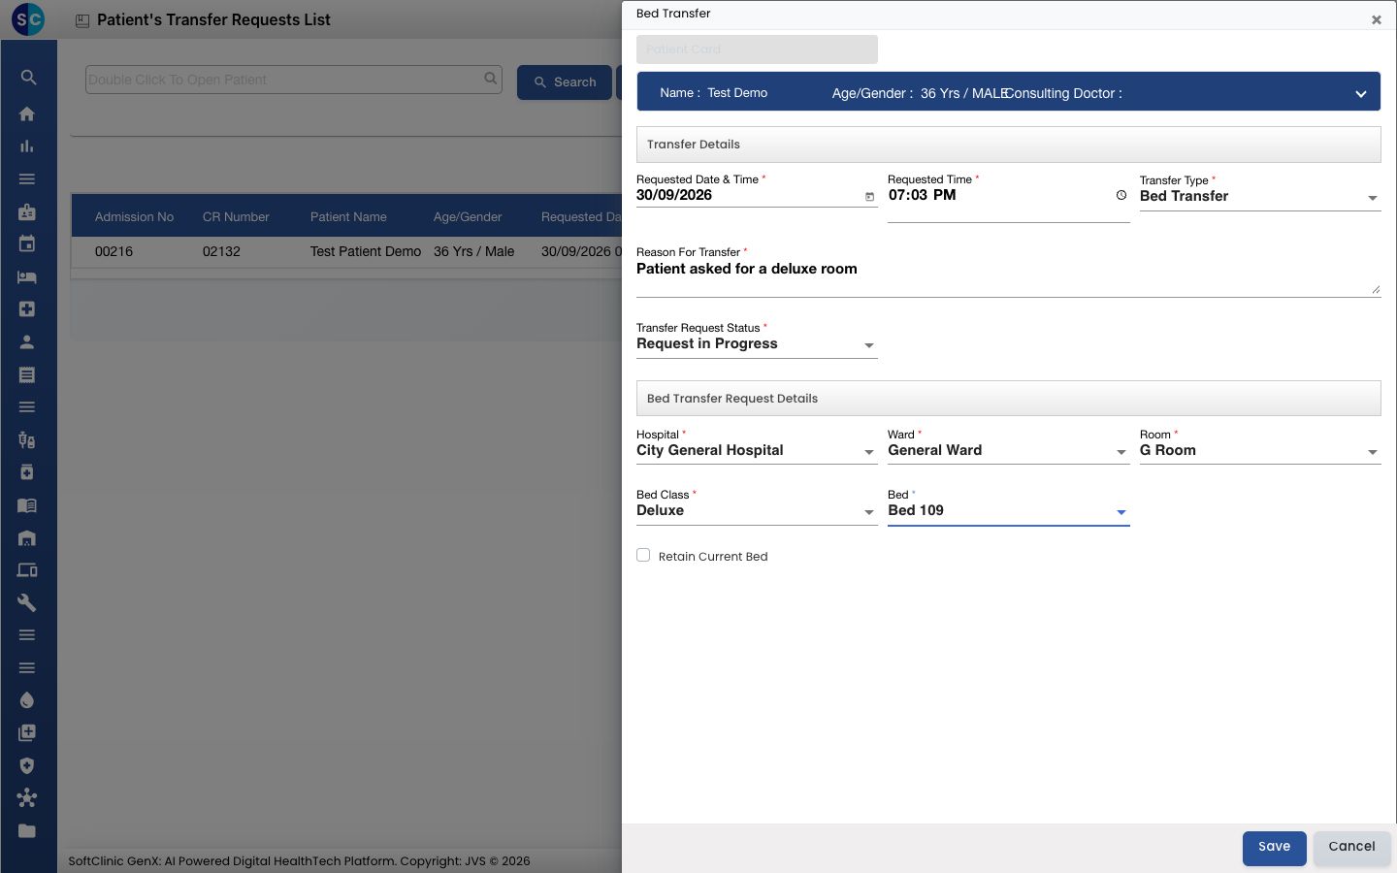The height and width of the screenshot is (873, 1397).
Task: Click the Admission No column header
Action: pyautogui.click(x=134, y=217)
